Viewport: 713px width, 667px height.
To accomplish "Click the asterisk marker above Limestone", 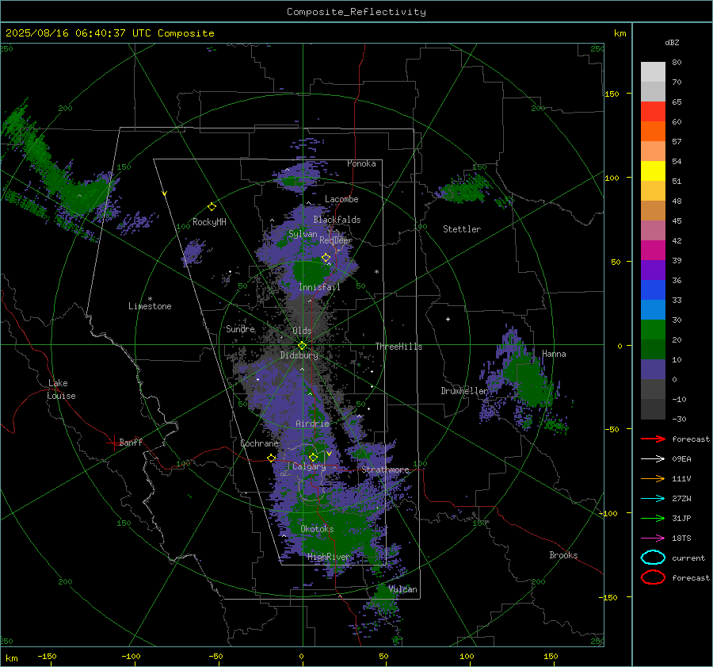I will (x=150, y=299).
